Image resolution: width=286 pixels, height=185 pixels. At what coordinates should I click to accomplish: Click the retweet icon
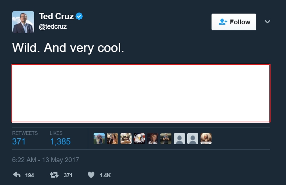coord(54,175)
